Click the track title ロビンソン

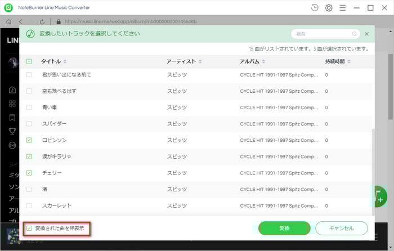[54, 140]
